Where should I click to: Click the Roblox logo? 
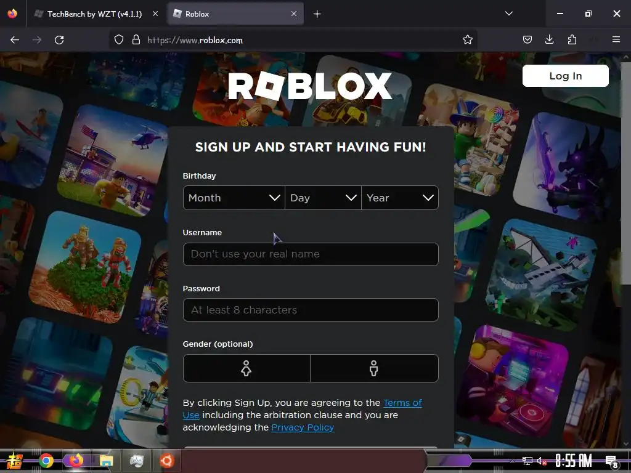(310, 86)
